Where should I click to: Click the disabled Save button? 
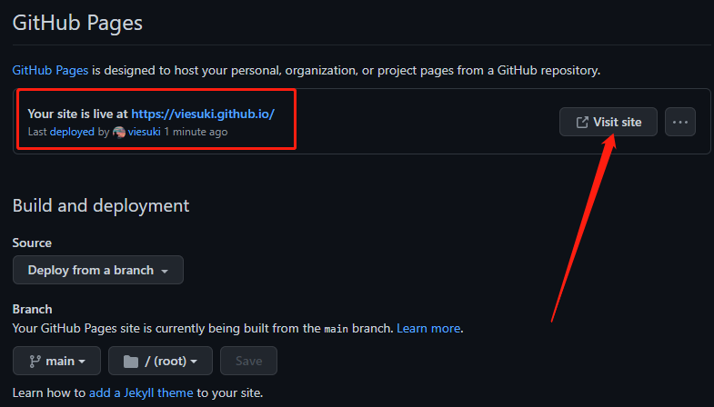[x=248, y=361]
